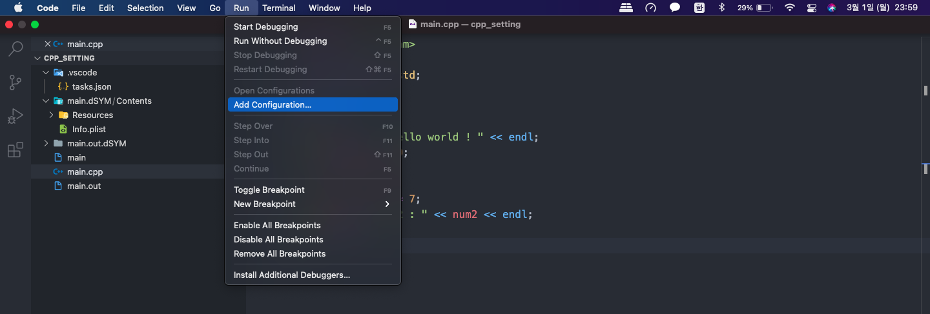Choose Run Without Debugging
The height and width of the screenshot is (314, 930).
(x=313, y=41)
